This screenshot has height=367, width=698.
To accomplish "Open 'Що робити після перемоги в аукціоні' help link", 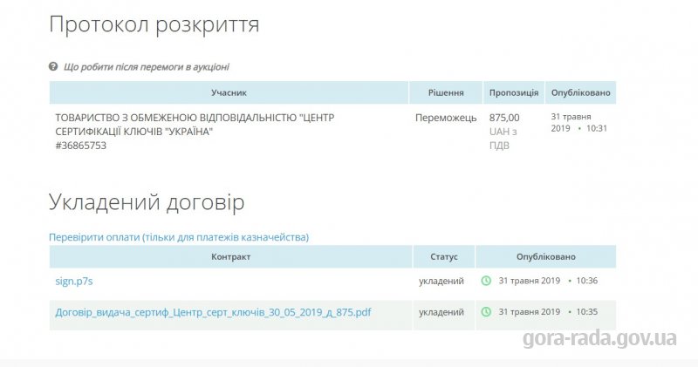I will tap(146, 67).
